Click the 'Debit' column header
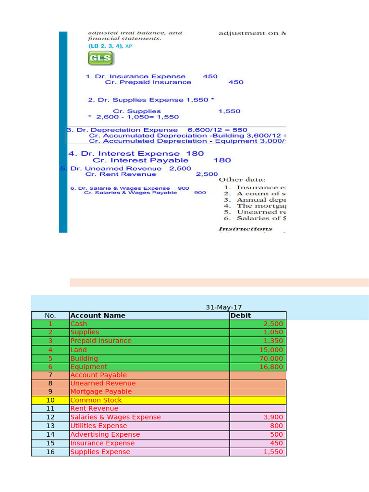The image size is (369, 492). click(x=258, y=316)
